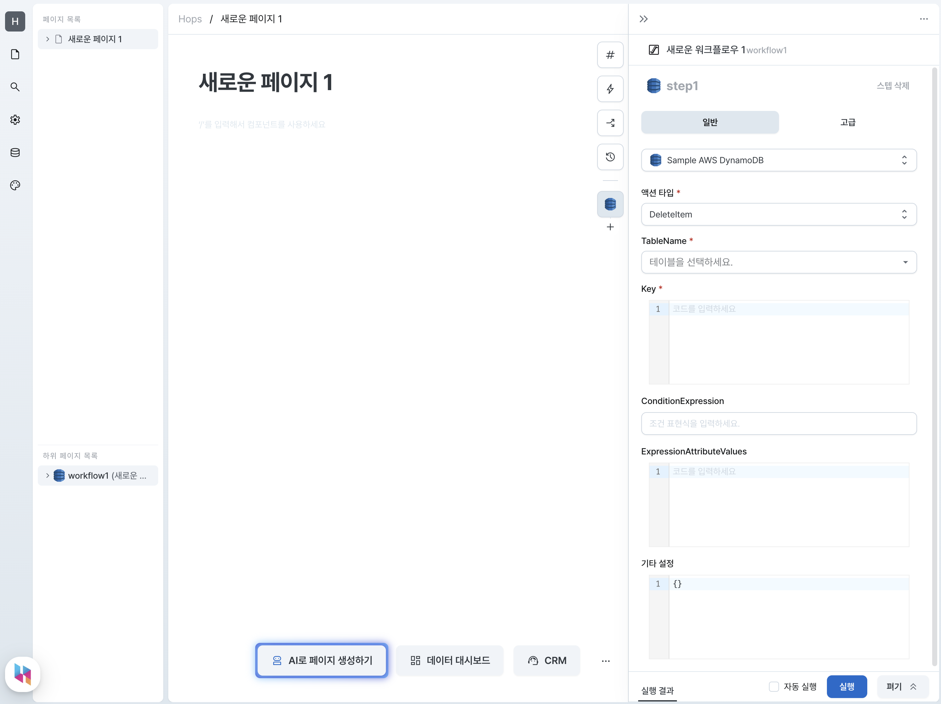
Task: Switch to the 일반 tab
Action: pos(710,123)
